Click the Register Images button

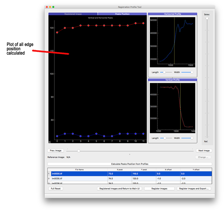[x=159, y=189]
